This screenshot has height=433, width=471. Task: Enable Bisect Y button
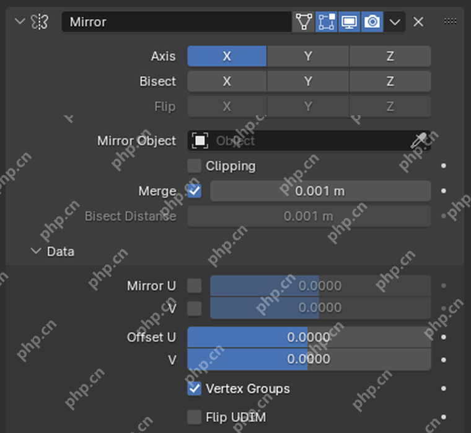pyautogui.click(x=308, y=81)
